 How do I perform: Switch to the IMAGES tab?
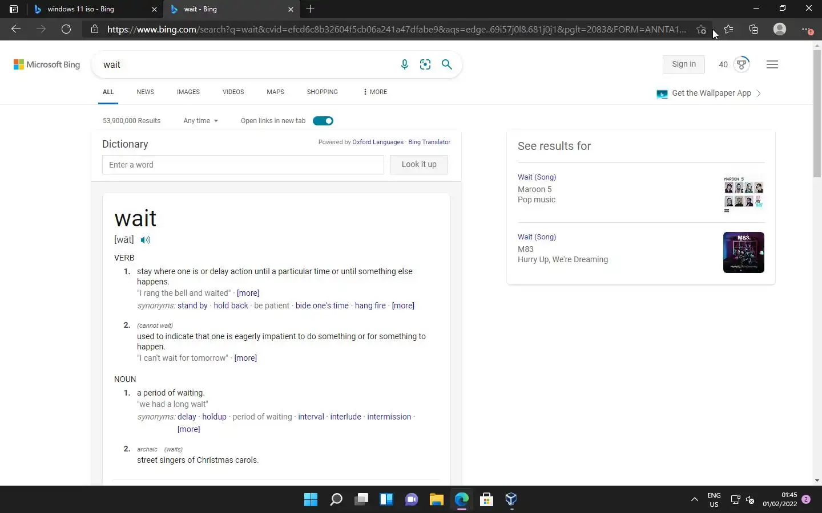[x=188, y=92]
